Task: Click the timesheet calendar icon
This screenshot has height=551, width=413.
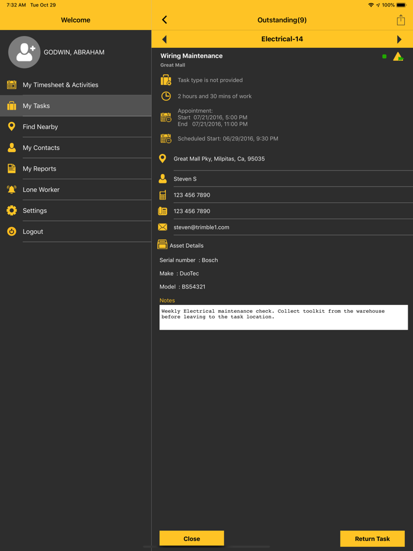Action: tap(12, 85)
